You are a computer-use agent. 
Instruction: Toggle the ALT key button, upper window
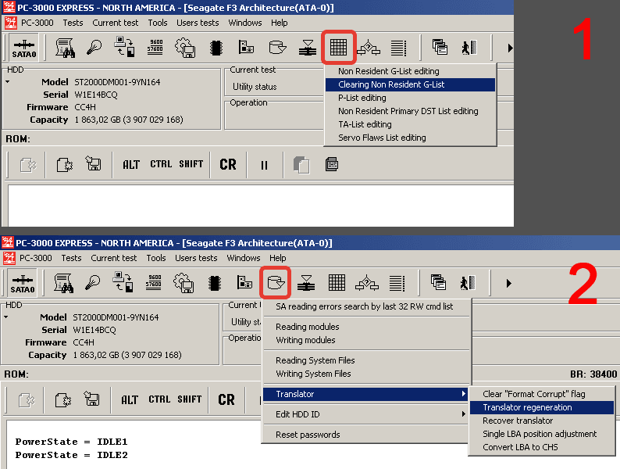pos(131,165)
